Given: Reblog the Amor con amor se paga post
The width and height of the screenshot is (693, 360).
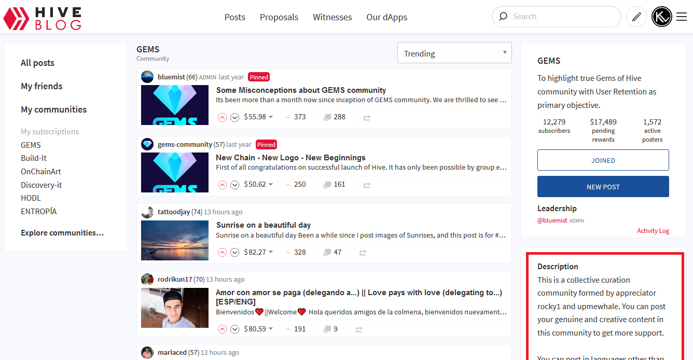Looking at the screenshot, I should 358,329.
